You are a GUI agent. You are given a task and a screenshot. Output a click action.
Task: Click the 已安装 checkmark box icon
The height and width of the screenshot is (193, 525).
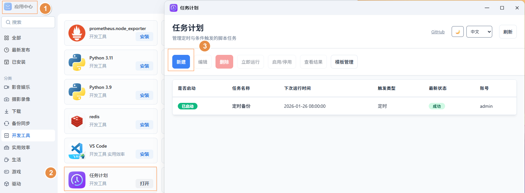coord(7,62)
